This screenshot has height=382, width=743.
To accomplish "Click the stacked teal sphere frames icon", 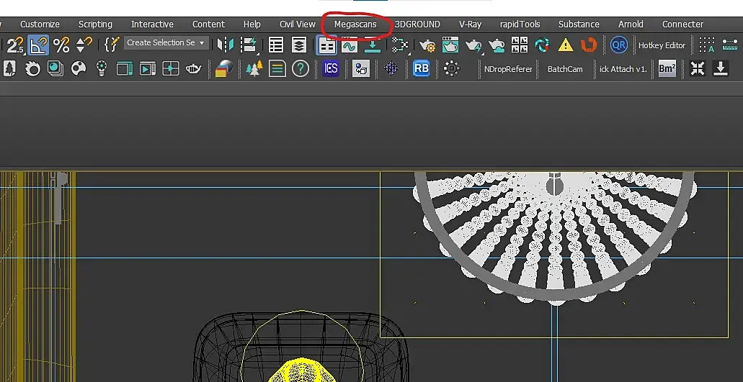I will click(55, 69).
